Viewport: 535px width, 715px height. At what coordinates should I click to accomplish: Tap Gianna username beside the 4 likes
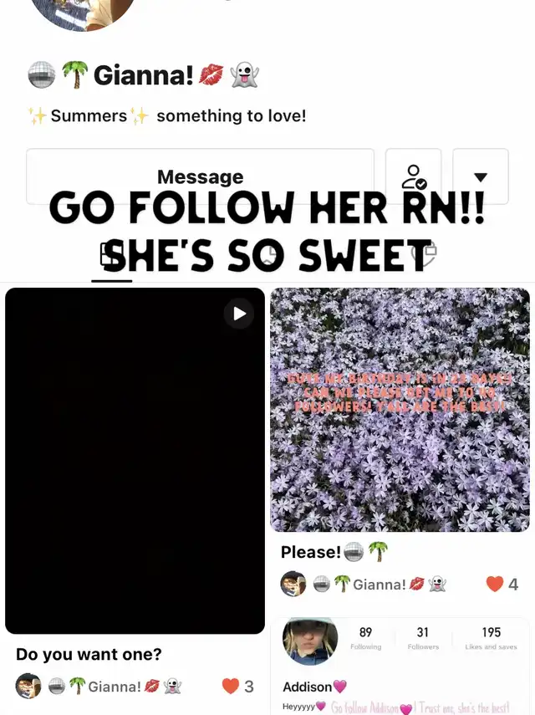380,585
